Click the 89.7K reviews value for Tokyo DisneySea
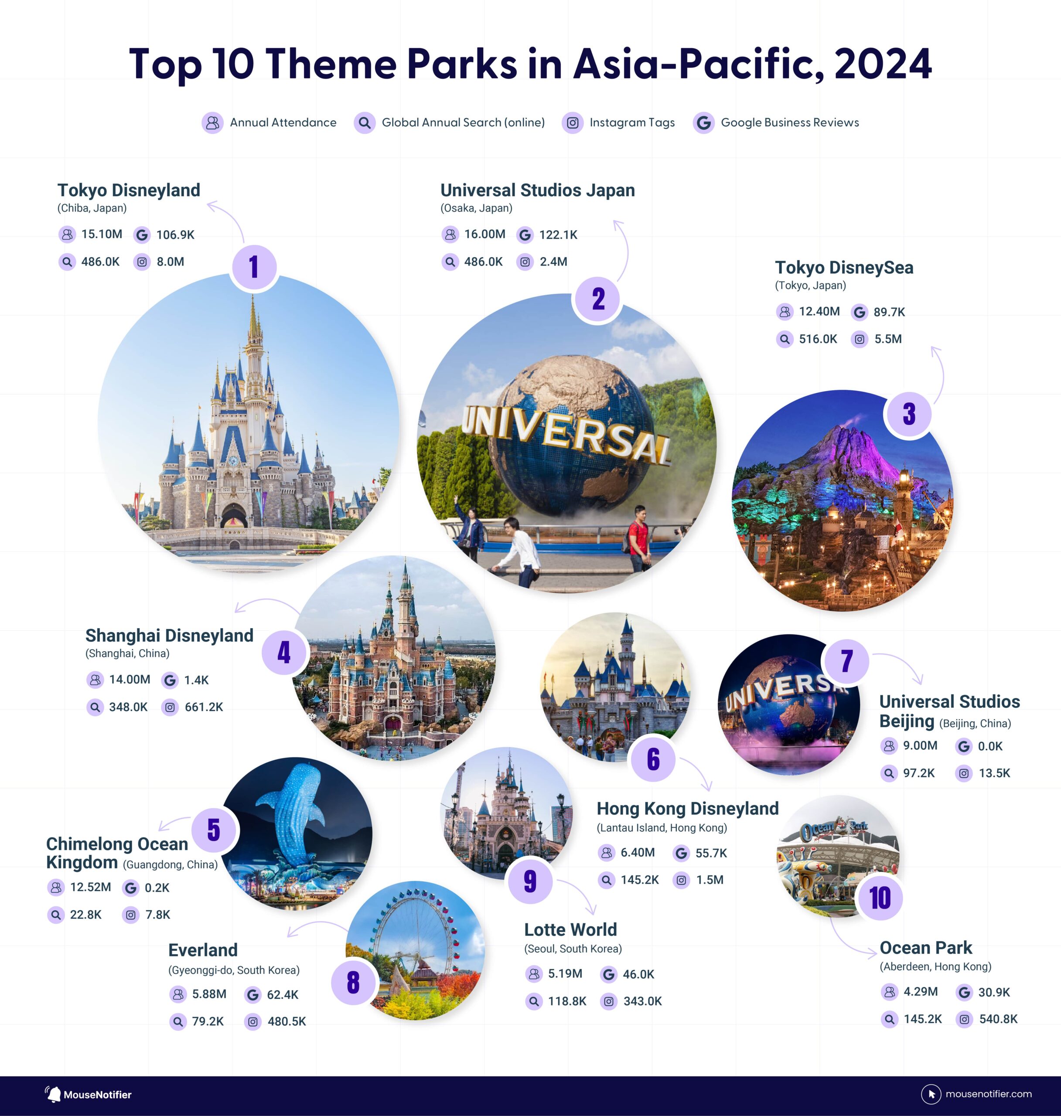Image resolution: width=1061 pixels, height=1116 pixels. tap(889, 312)
